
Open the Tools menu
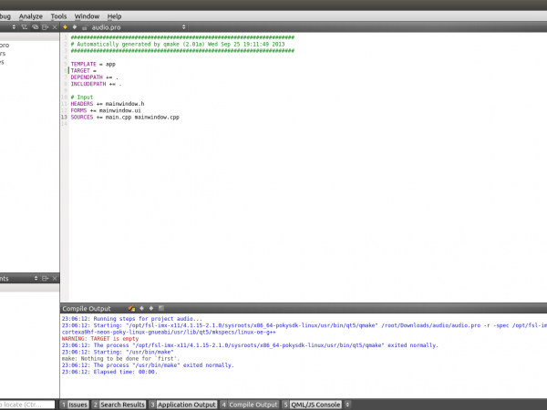59,16
